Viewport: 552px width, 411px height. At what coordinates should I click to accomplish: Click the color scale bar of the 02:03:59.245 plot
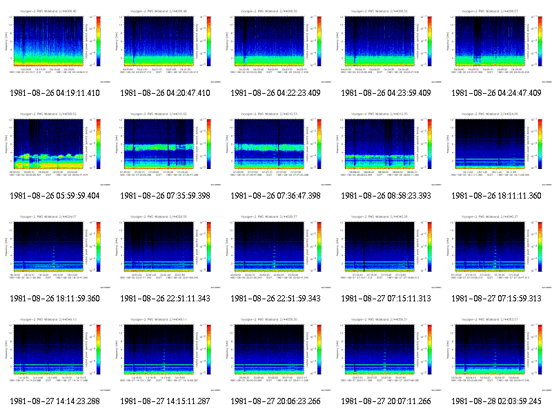point(540,350)
